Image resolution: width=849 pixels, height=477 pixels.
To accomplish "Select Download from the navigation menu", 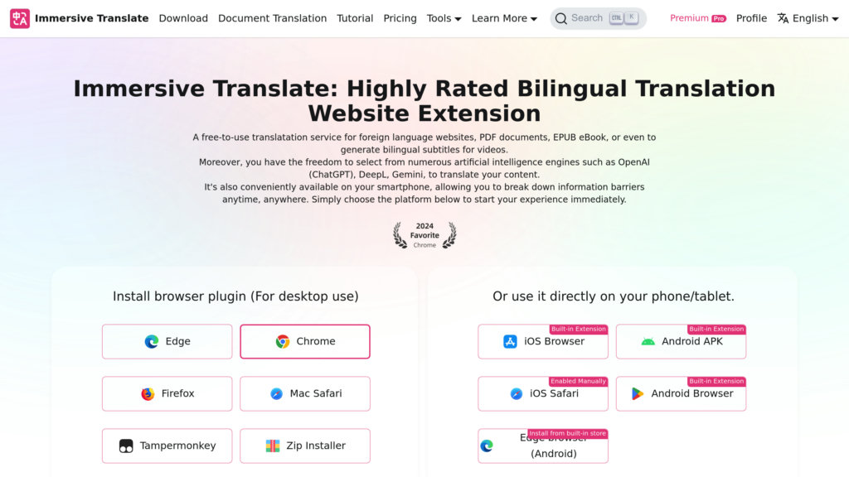I will pyautogui.click(x=183, y=17).
